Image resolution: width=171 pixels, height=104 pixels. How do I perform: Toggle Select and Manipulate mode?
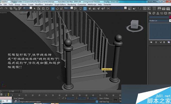tap(80, 8)
